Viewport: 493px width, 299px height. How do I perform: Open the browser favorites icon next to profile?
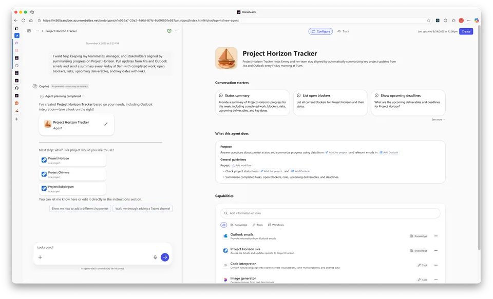point(453,21)
